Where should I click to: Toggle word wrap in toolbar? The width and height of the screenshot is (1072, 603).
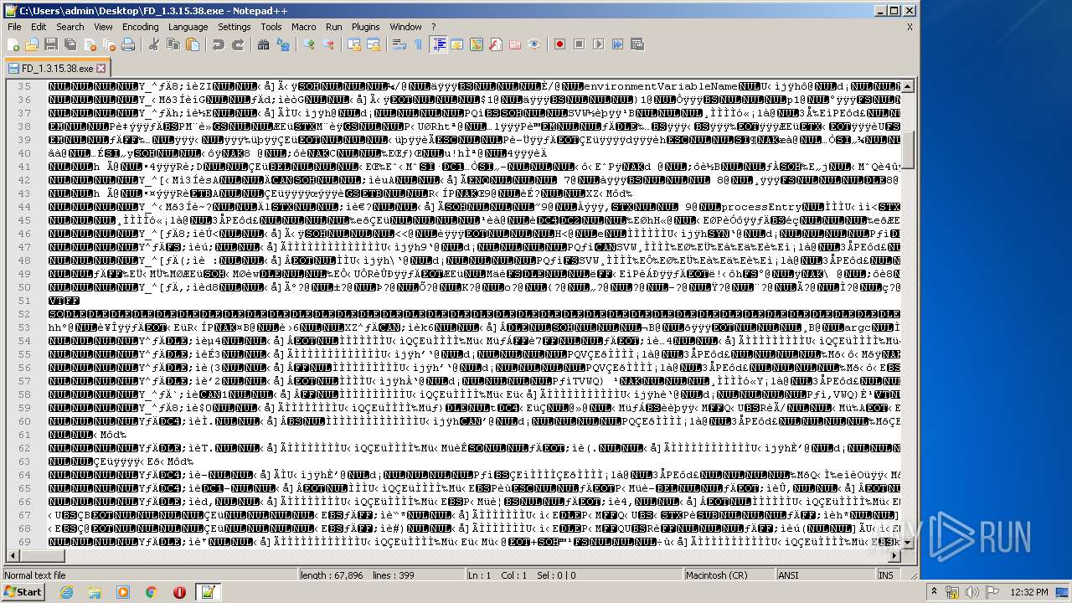[399, 44]
